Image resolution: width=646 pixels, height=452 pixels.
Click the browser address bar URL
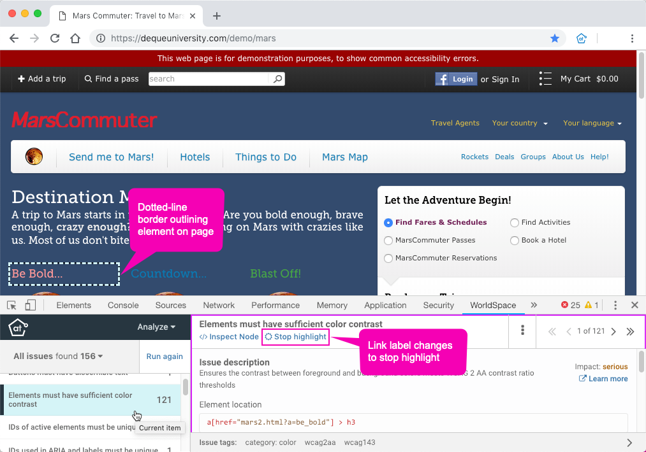(193, 38)
